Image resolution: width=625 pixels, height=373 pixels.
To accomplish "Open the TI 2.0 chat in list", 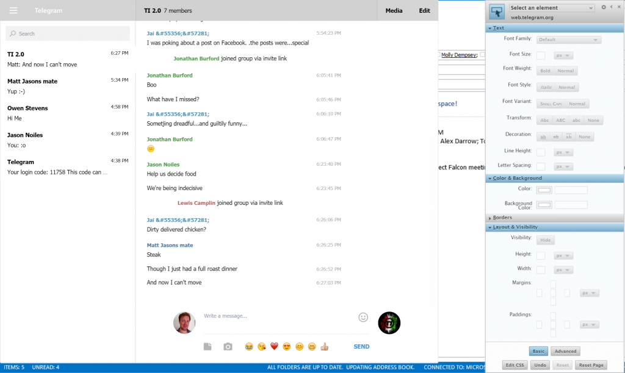I will [68, 59].
